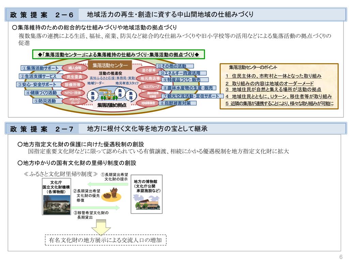The width and height of the screenshot is (349, 262).
Task: Click the ②長期貸出希望文化財の優先修復 text
Action: [87, 195]
